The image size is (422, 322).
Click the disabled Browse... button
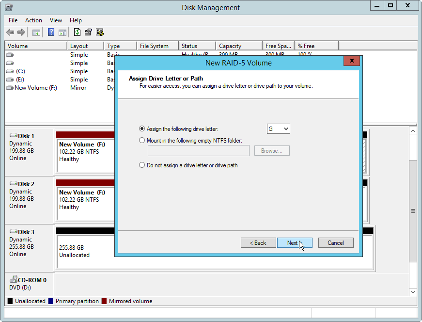[x=272, y=151]
